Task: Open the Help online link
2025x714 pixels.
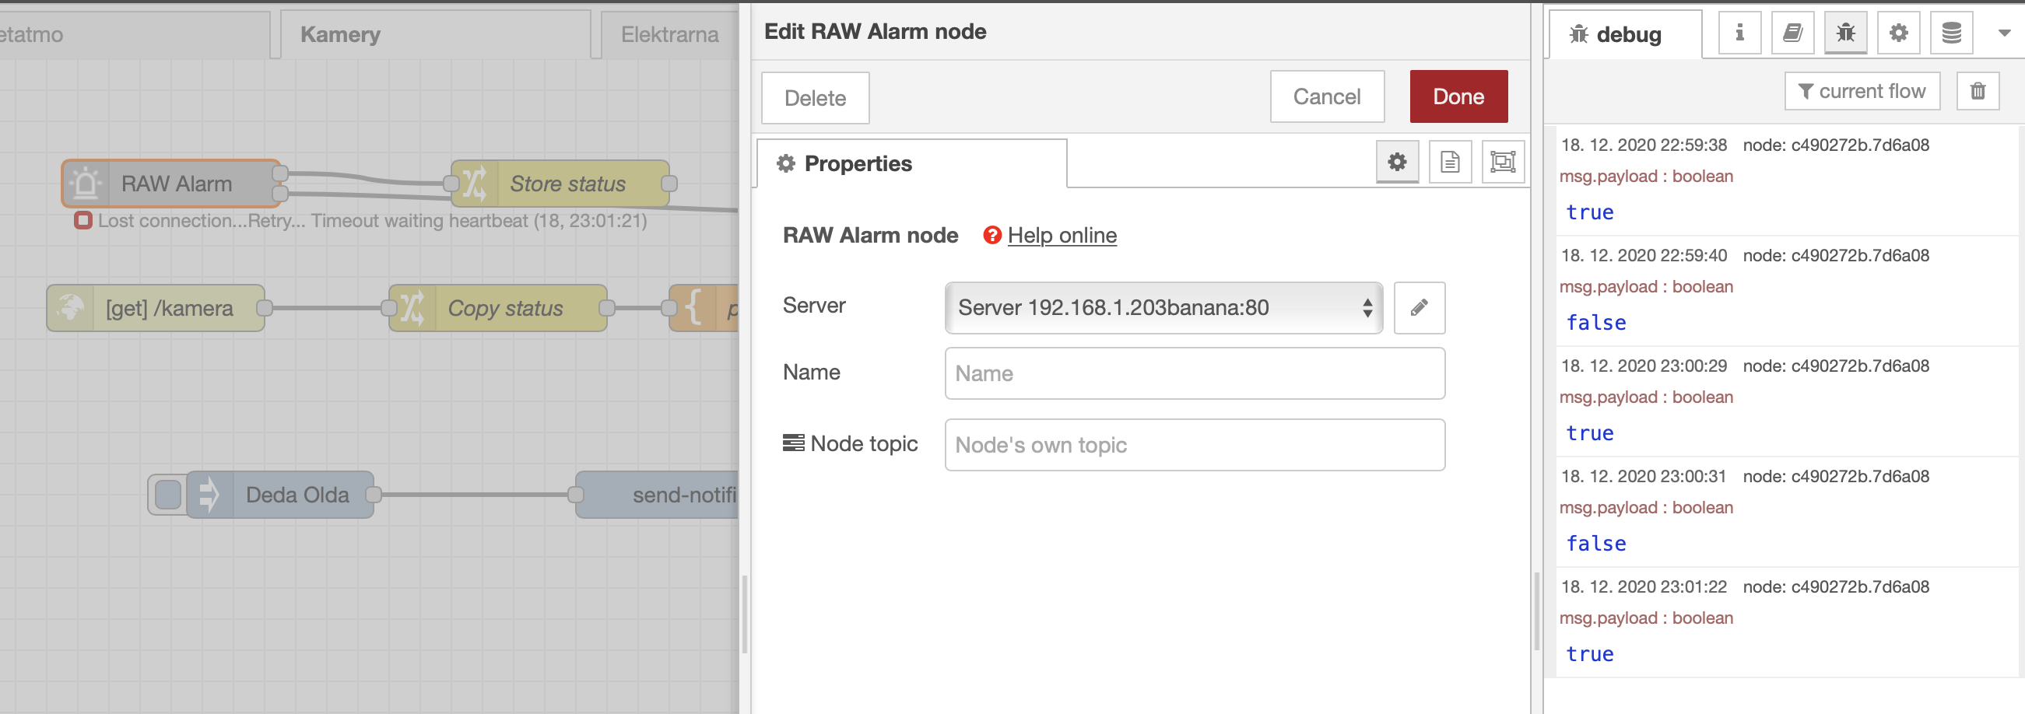Action: 1063,236
